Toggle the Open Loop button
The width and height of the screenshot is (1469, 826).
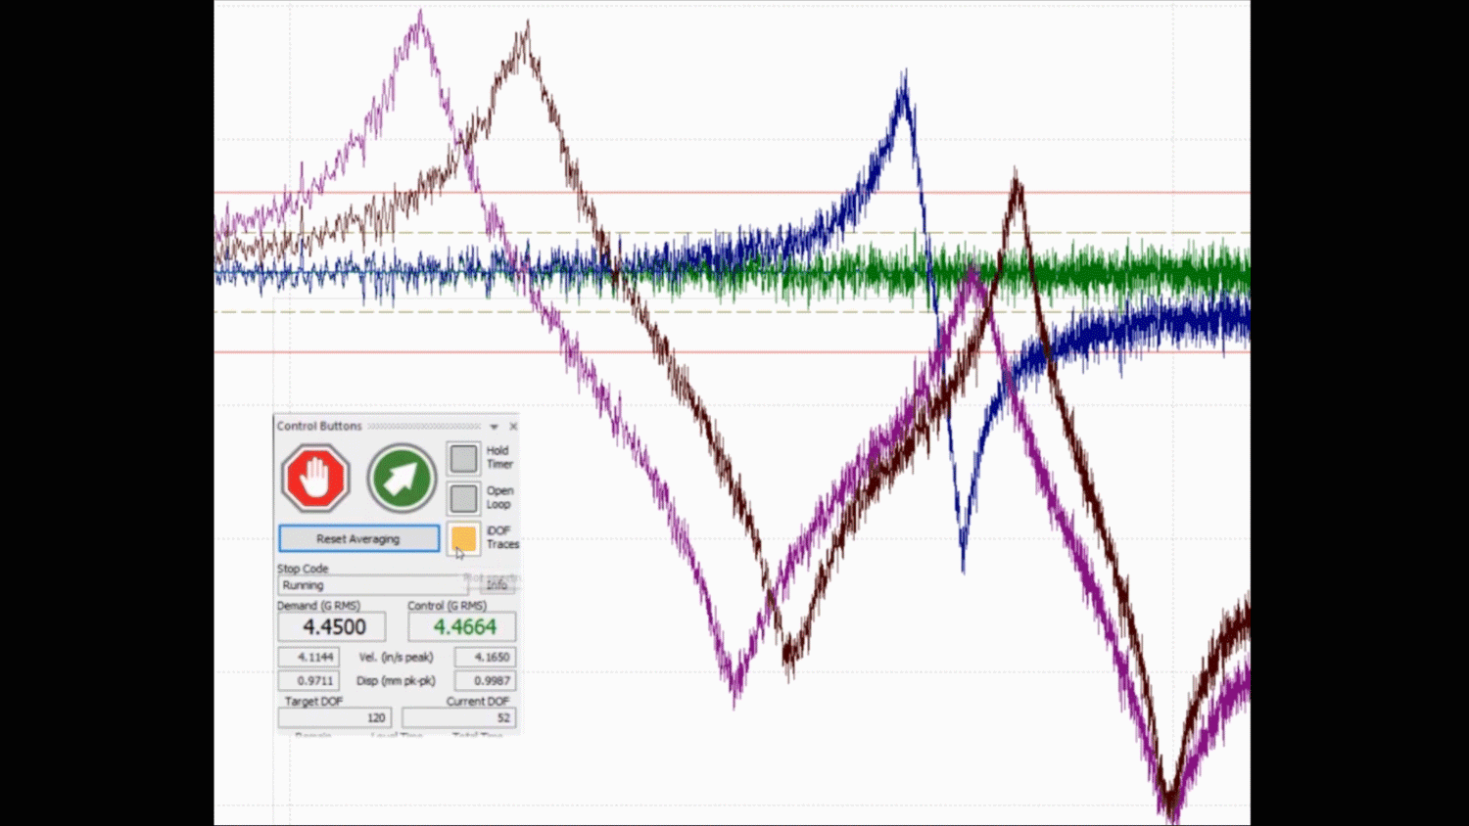tap(463, 498)
